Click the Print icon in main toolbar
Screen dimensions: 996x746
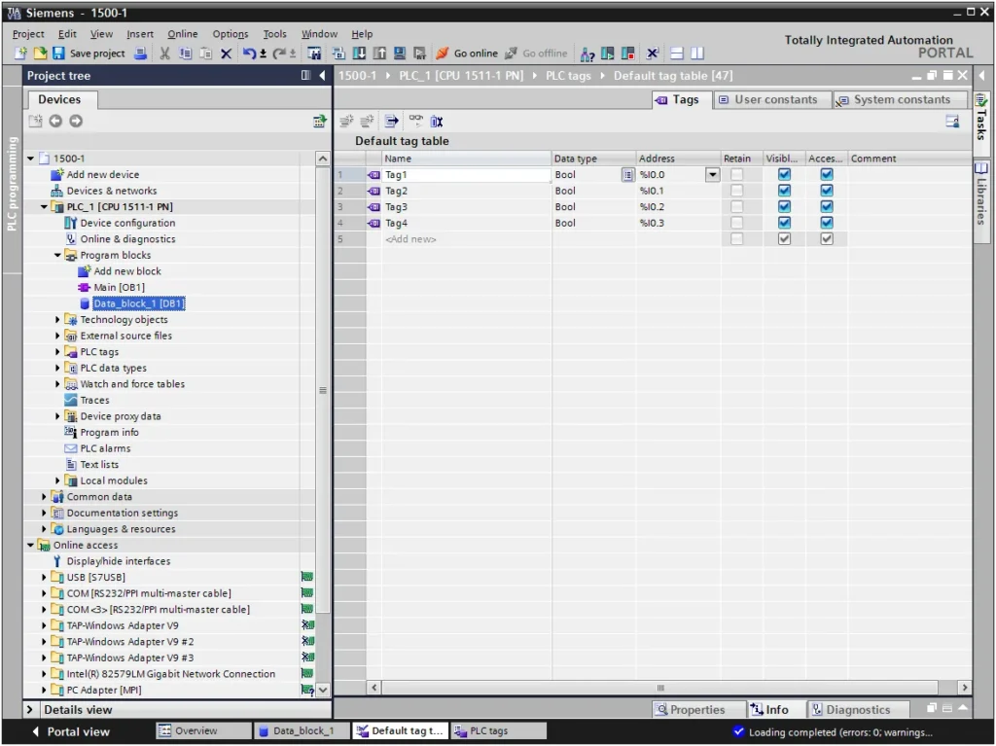coord(140,53)
